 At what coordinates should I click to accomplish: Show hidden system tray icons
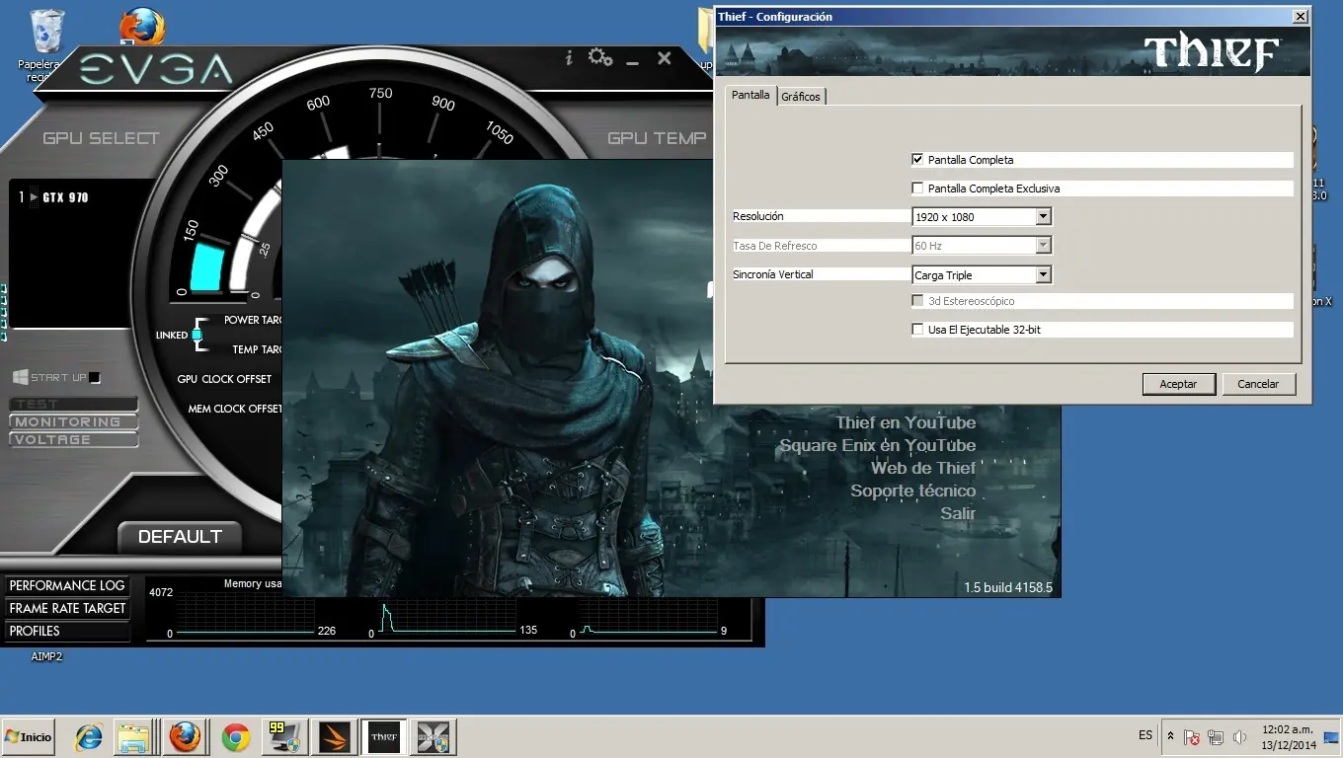1170,736
